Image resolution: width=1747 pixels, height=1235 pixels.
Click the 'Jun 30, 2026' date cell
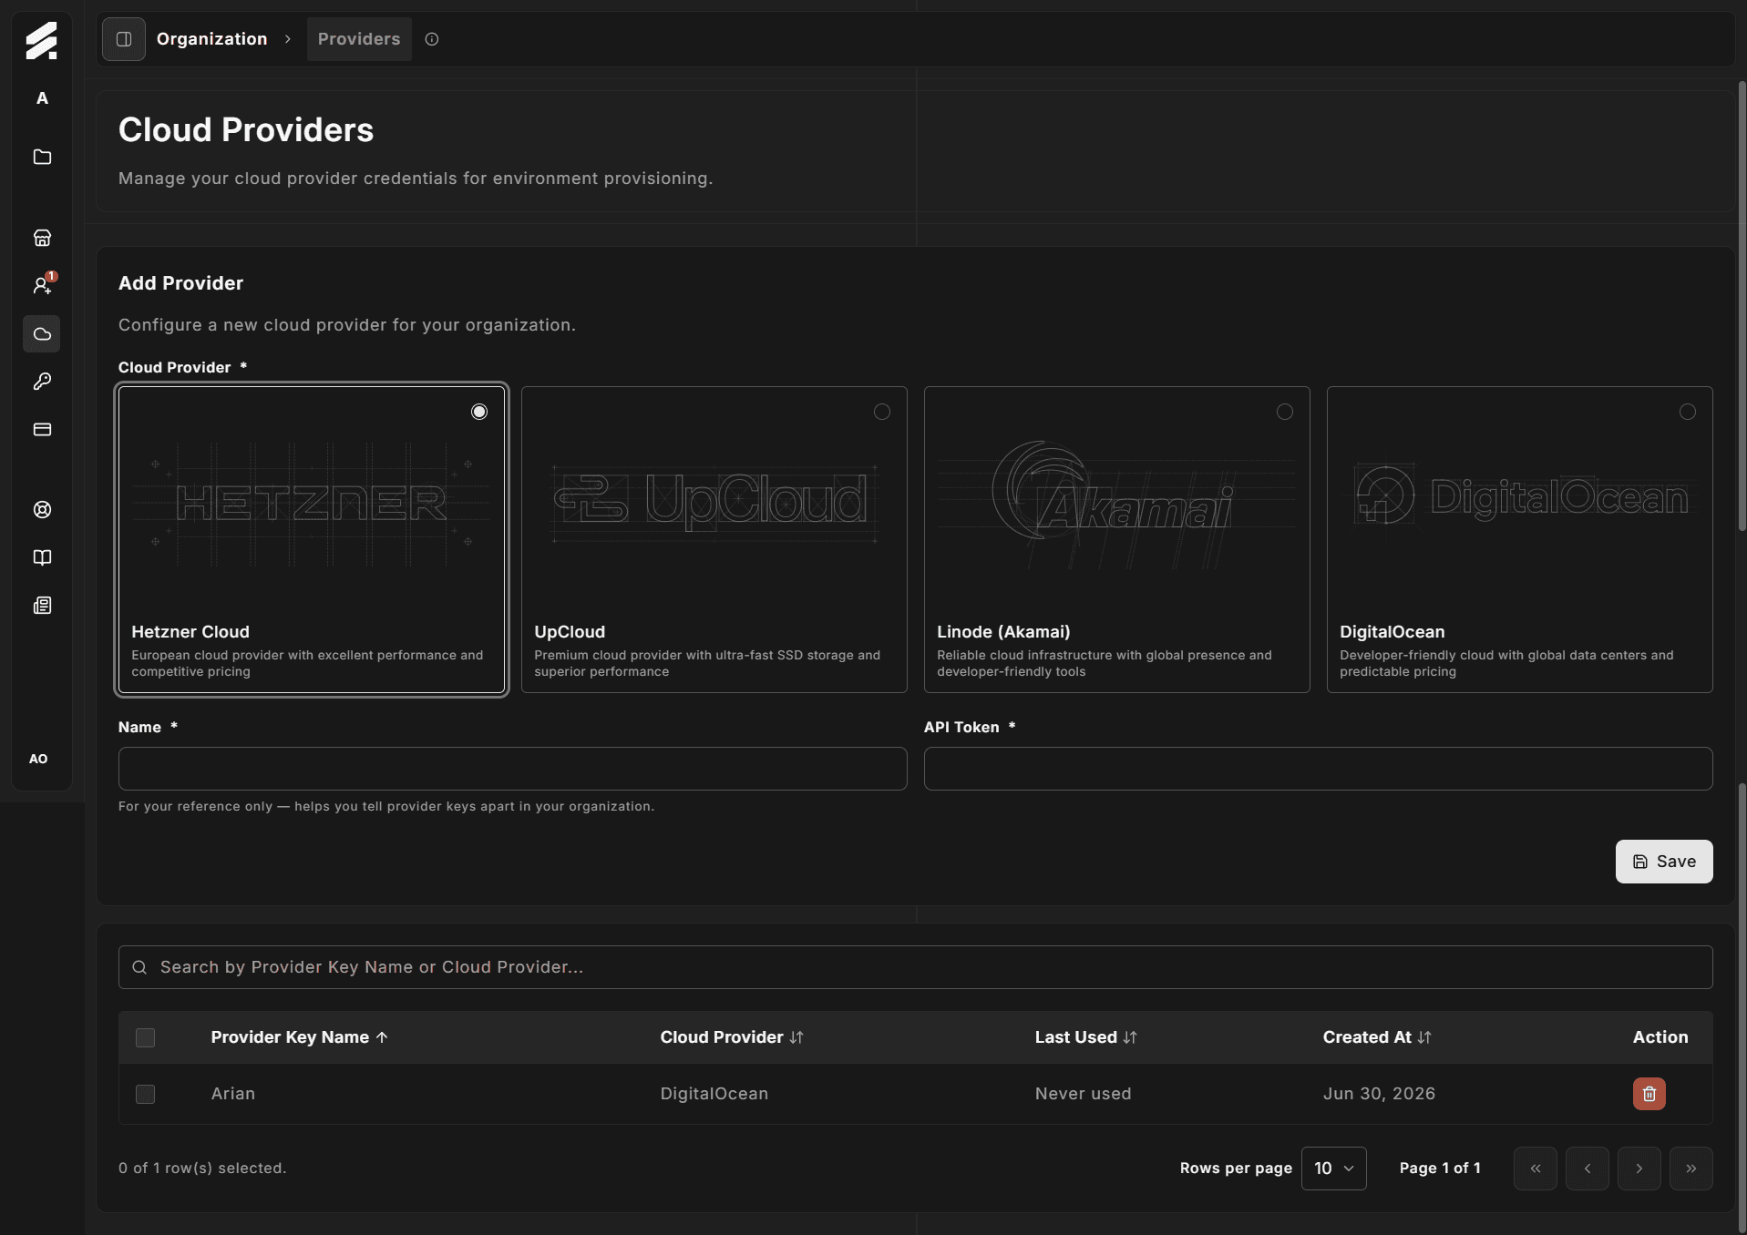(x=1379, y=1094)
